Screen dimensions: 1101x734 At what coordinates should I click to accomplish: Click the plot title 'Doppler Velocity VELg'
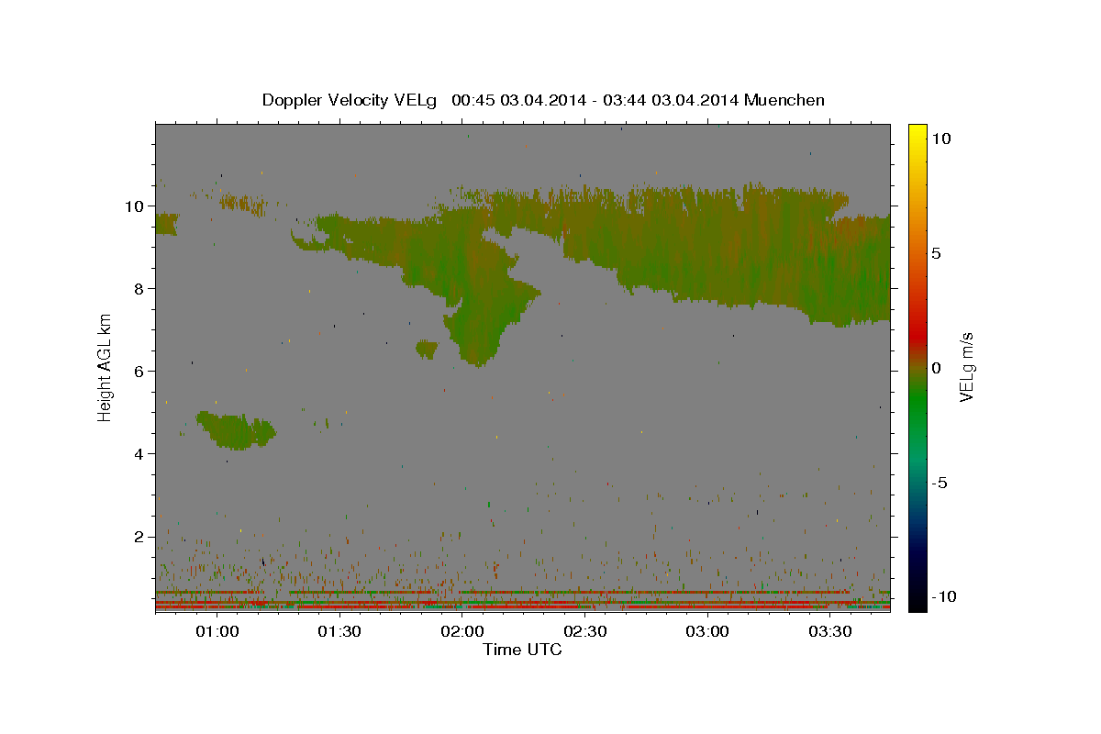point(350,100)
